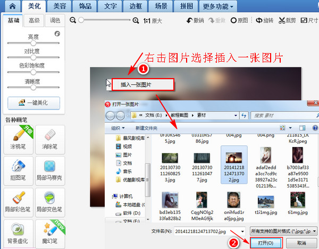The image size is (319, 249).
Task: Click the 尺寸 size tool
Action: (x=309, y=20)
